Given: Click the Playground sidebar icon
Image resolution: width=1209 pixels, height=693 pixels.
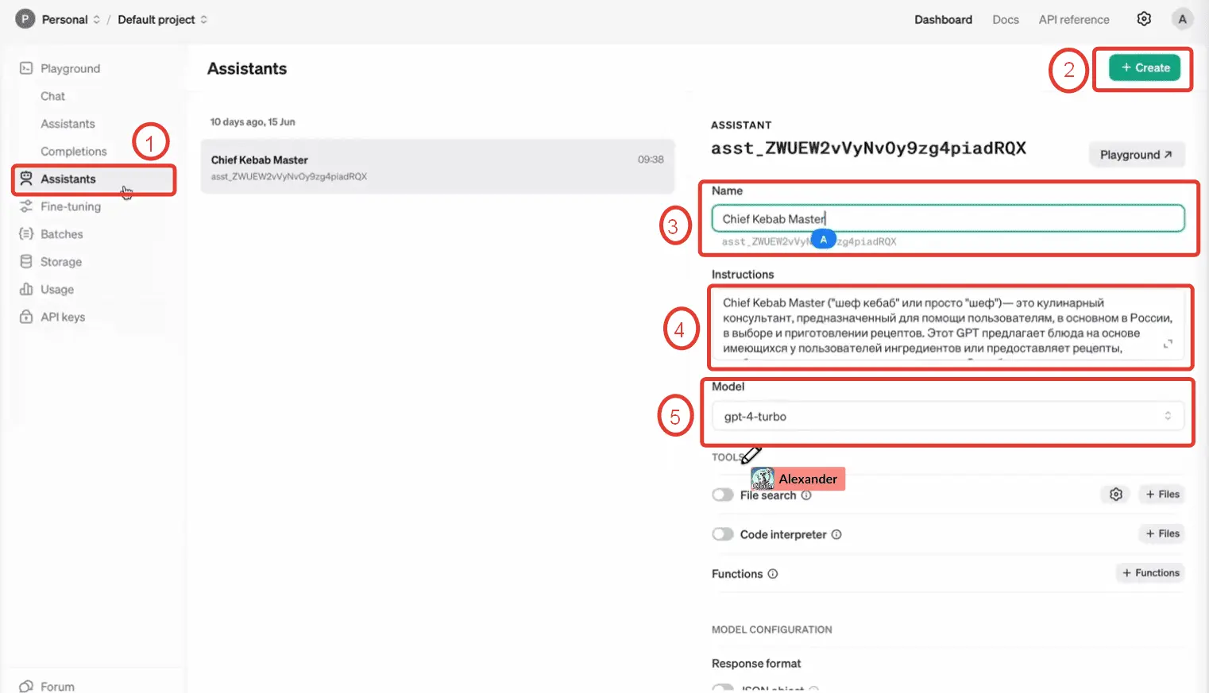Looking at the screenshot, I should [x=26, y=68].
